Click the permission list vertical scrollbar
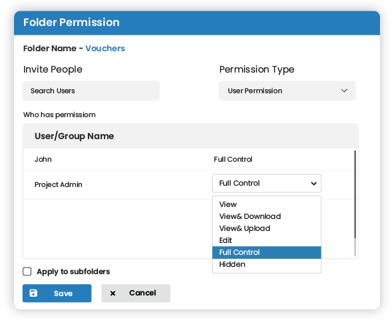 [x=355, y=194]
